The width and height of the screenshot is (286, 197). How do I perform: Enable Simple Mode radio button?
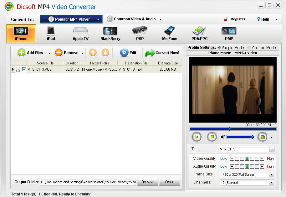pyautogui.click(x=219, y=48)
